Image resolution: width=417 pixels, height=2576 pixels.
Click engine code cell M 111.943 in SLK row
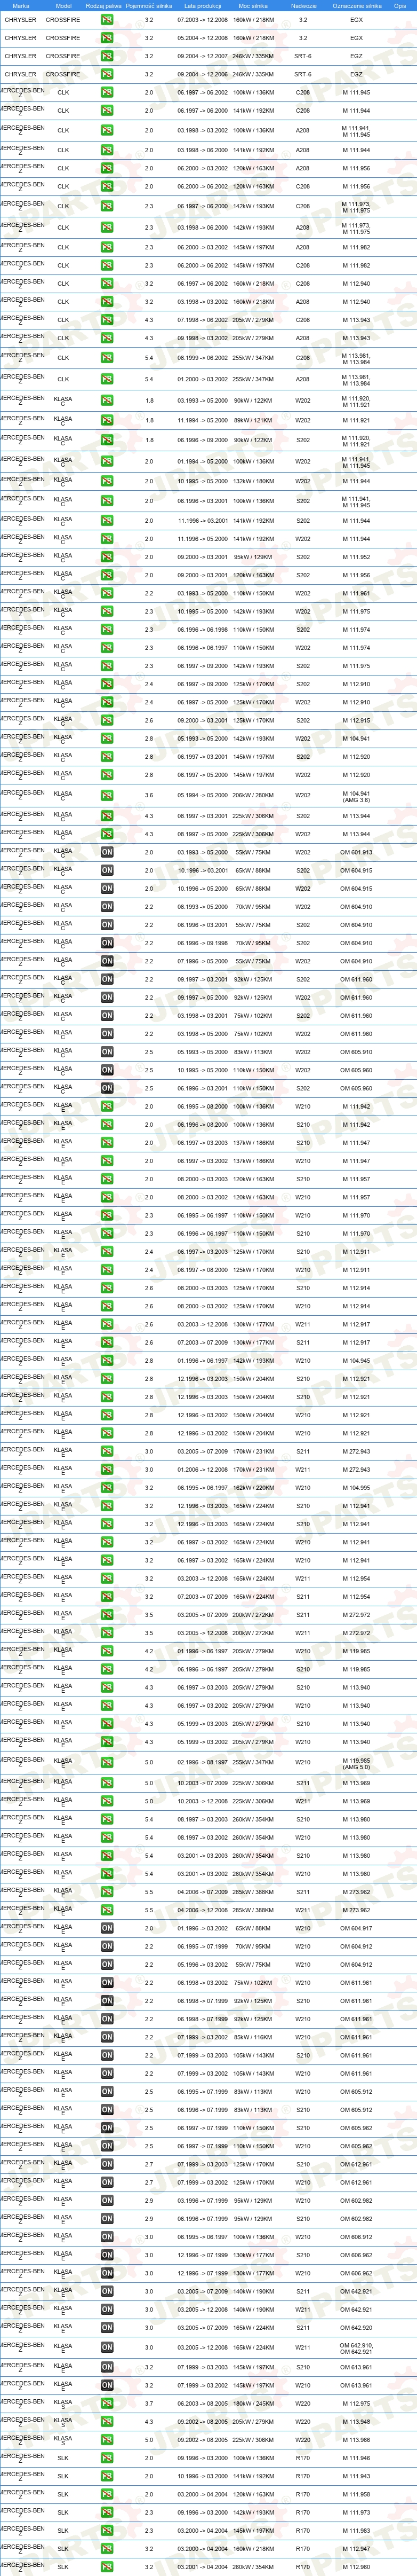[356, 2476]
